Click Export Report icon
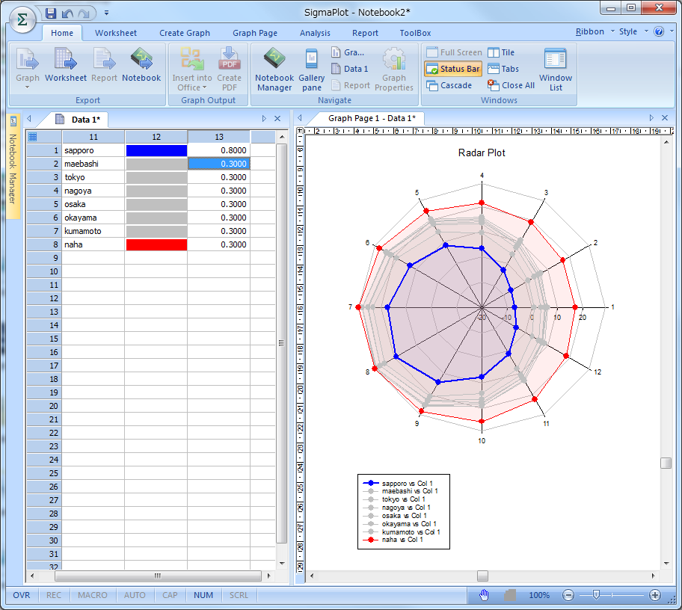 coord(104,65)
